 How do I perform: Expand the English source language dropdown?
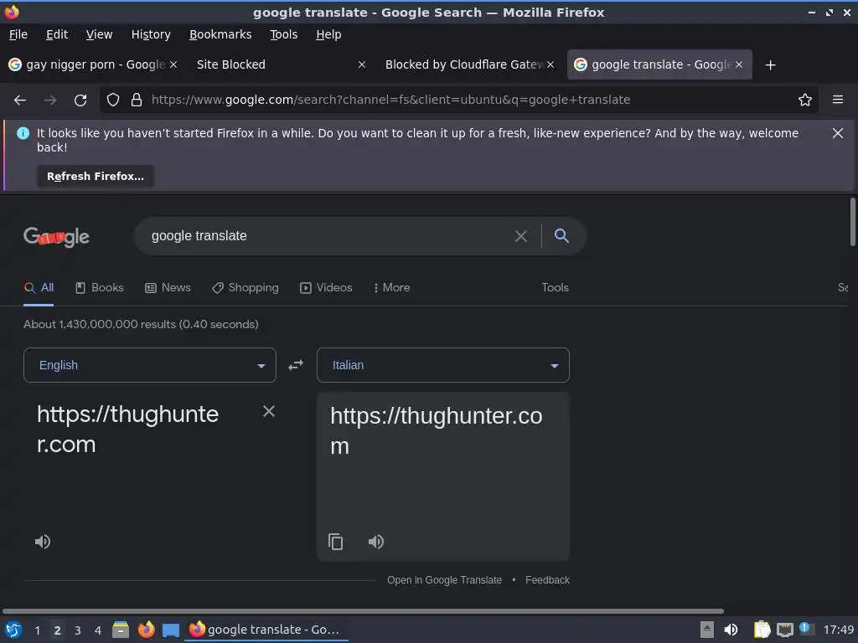(x=150, y=365)
